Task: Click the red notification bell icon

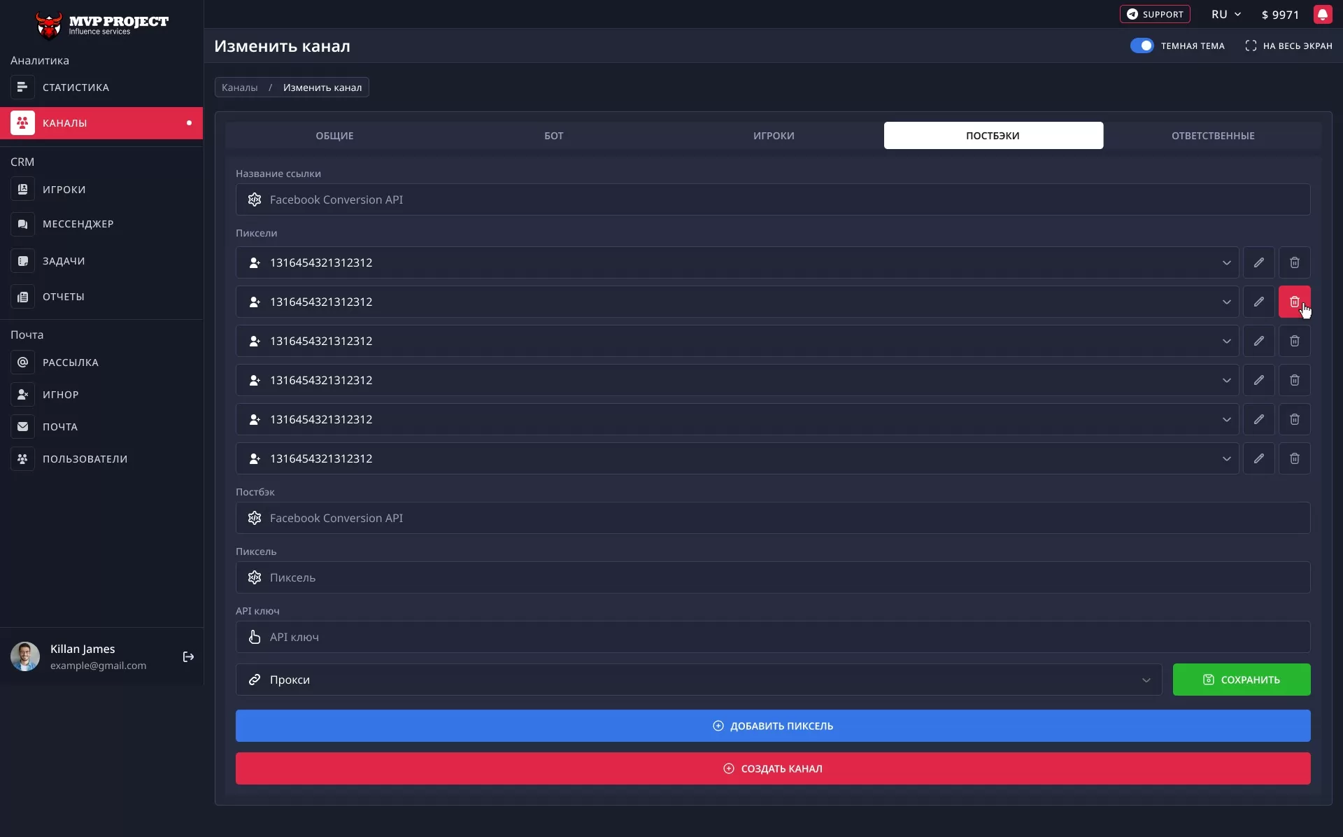Action: pyautogui.click(x=1322, y=14)
